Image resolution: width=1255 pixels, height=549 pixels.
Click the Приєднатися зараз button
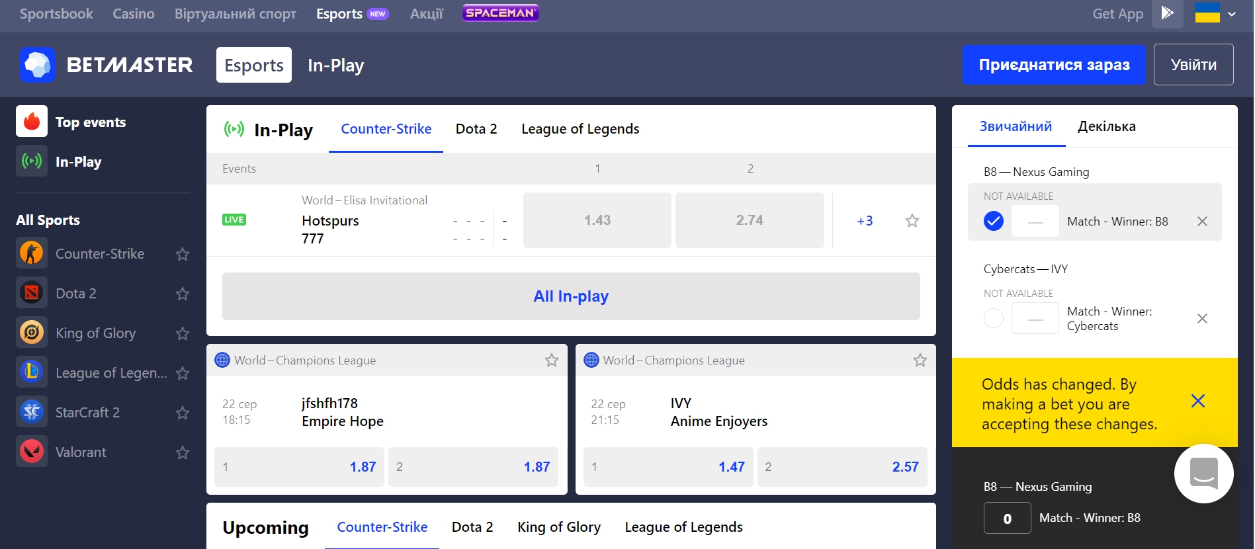point(1053,65)
